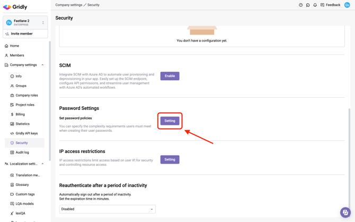The width and height of the screenshot is (355, 222).
Task: Switch company using Fastlane 2 selector
Action: click(x=25, y=22)
